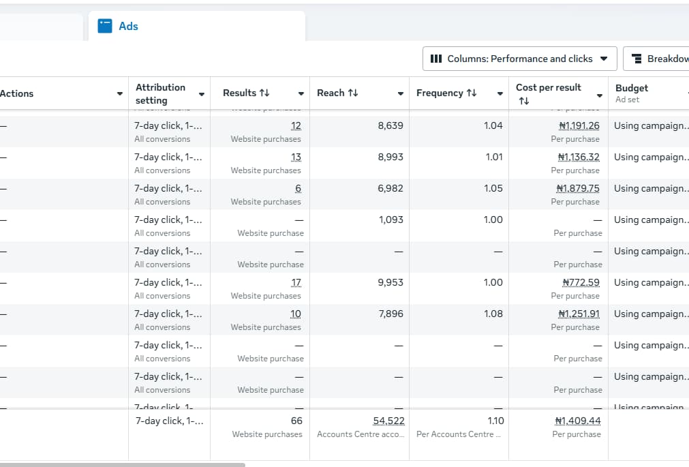
Task: Click the ₦1,191.26 cost per result link
Action: point(578,125)
